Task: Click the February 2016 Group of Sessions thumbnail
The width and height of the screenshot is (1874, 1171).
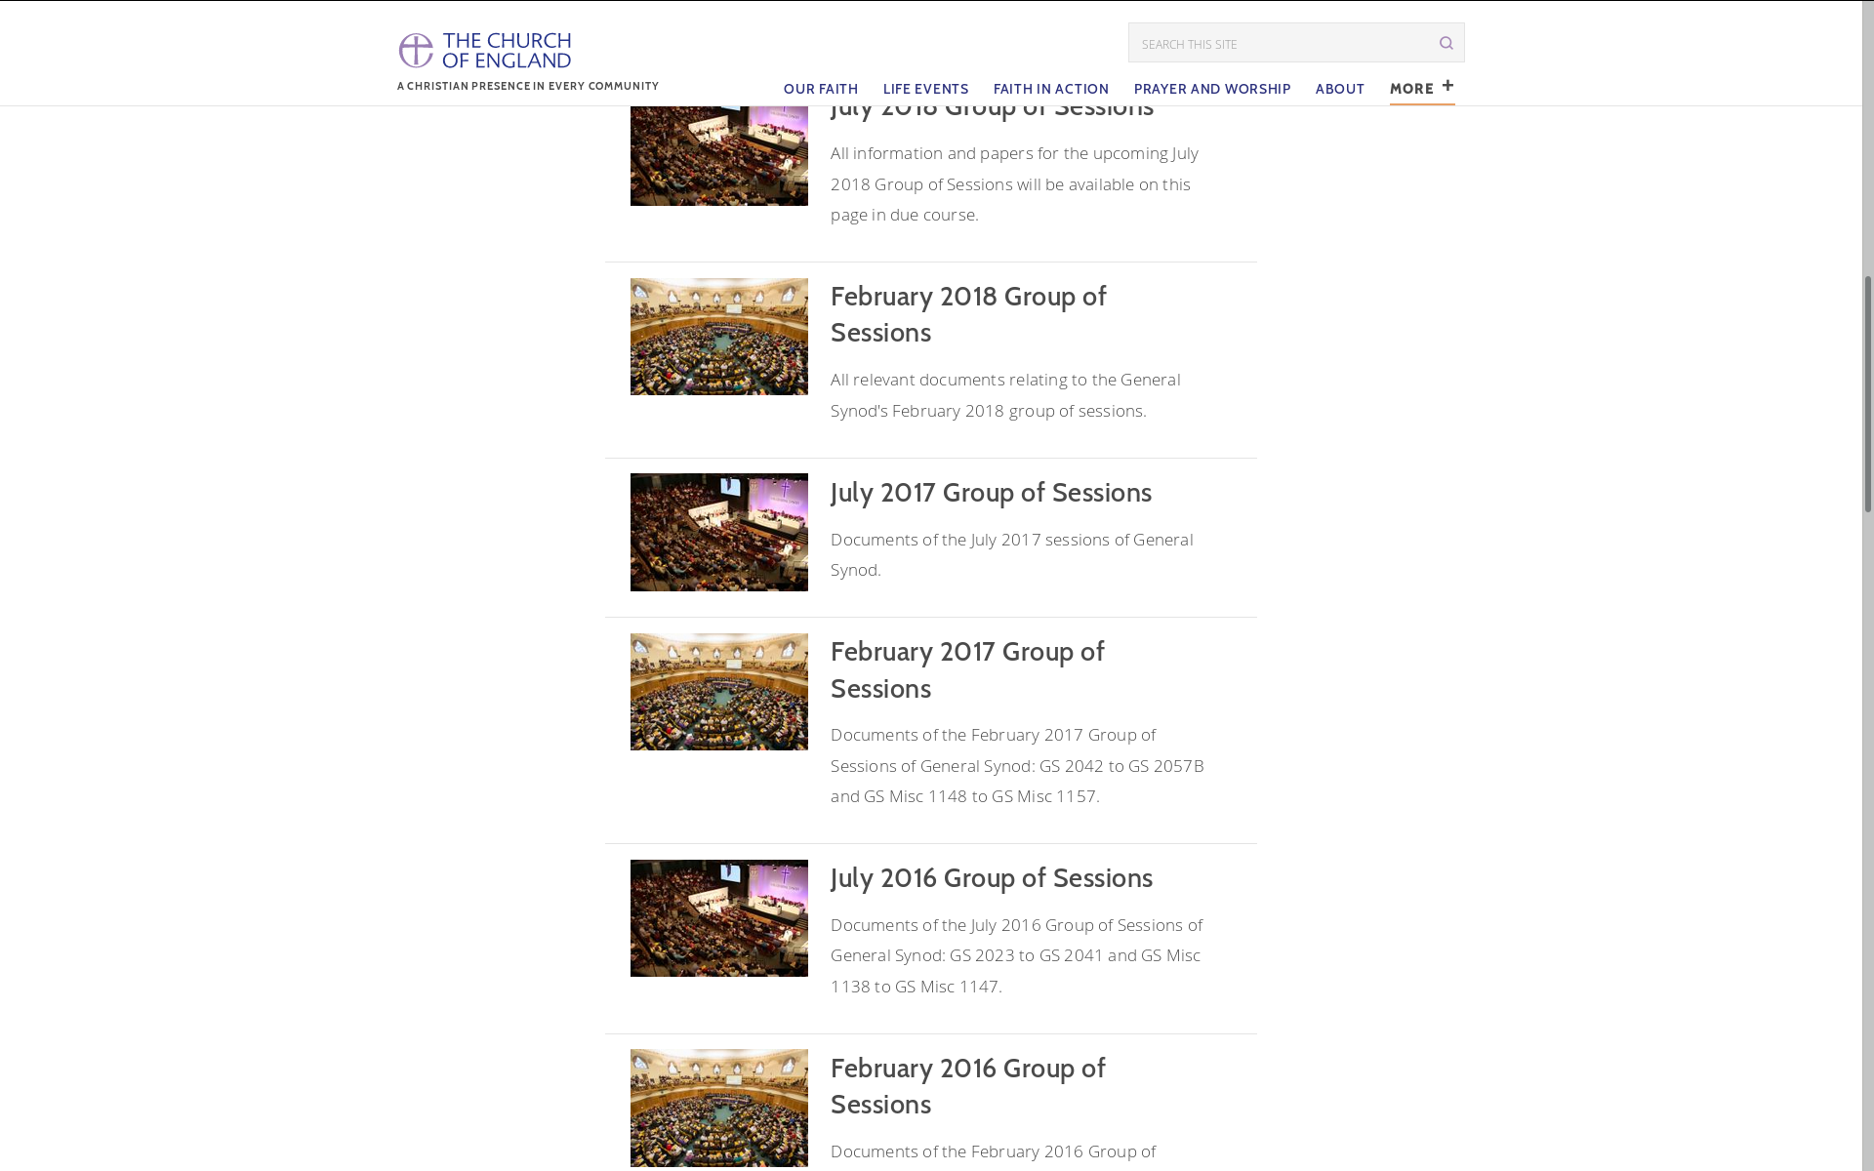Action: point(719,1108)
